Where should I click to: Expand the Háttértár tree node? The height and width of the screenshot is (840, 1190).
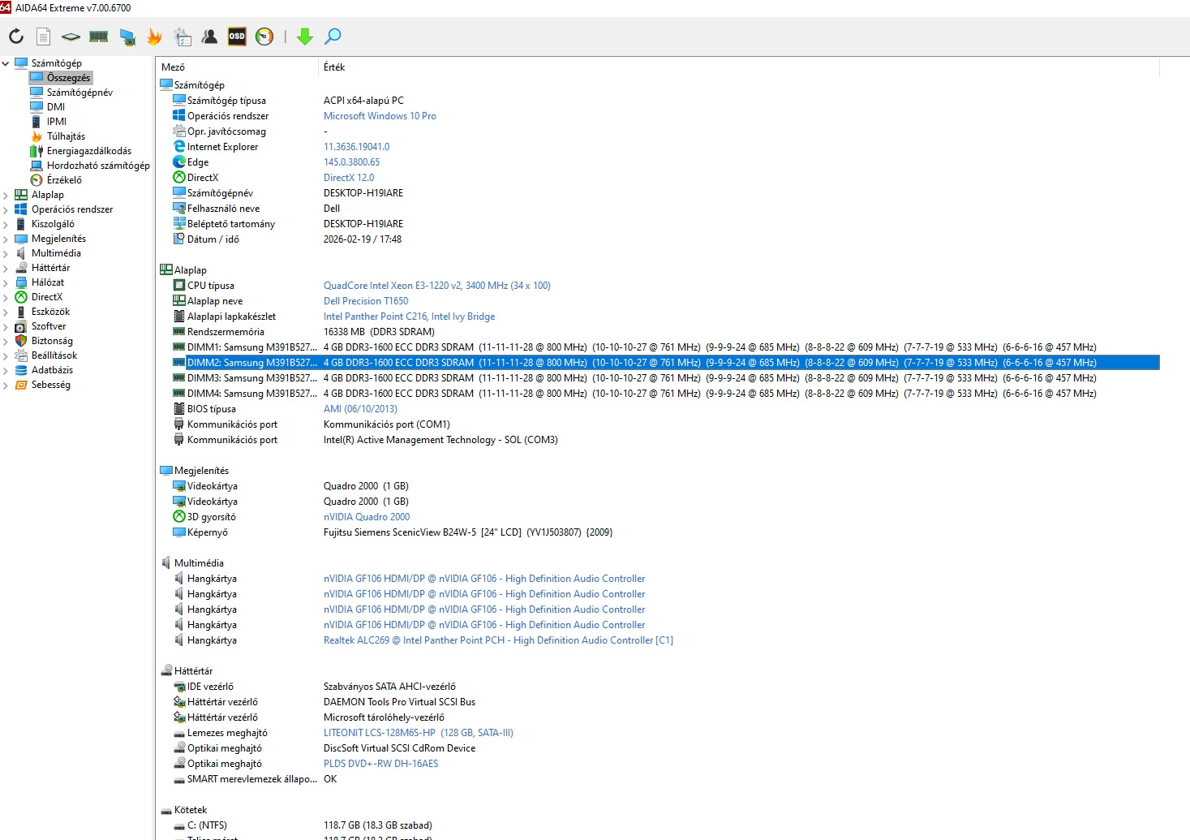pos(6,268)
